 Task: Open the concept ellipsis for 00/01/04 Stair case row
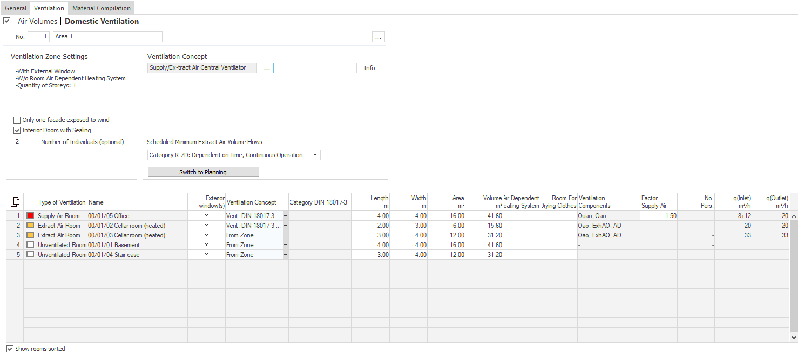[286, 255]
